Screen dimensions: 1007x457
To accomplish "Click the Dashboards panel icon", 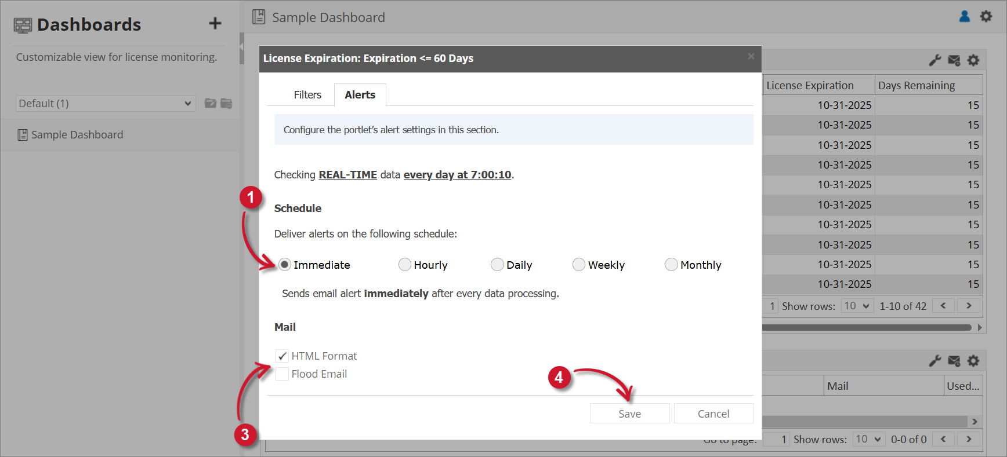I will (23, 25).
